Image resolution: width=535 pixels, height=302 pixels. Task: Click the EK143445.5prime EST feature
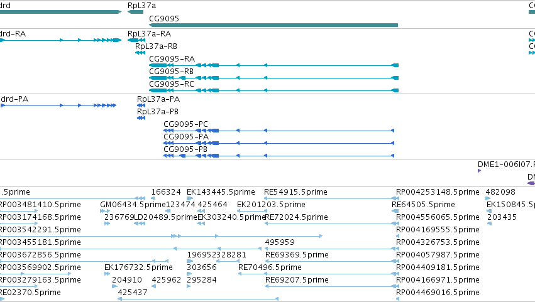(190, 198)
